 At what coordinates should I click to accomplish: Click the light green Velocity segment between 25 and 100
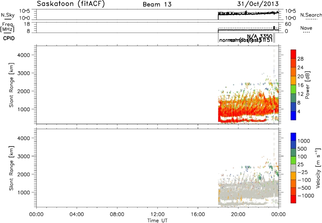click(x=293, y=160)
